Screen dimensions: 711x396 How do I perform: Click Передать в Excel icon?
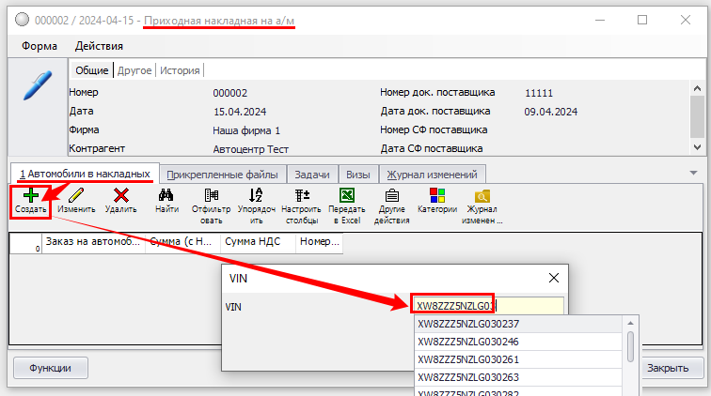(x=346, y=195)
